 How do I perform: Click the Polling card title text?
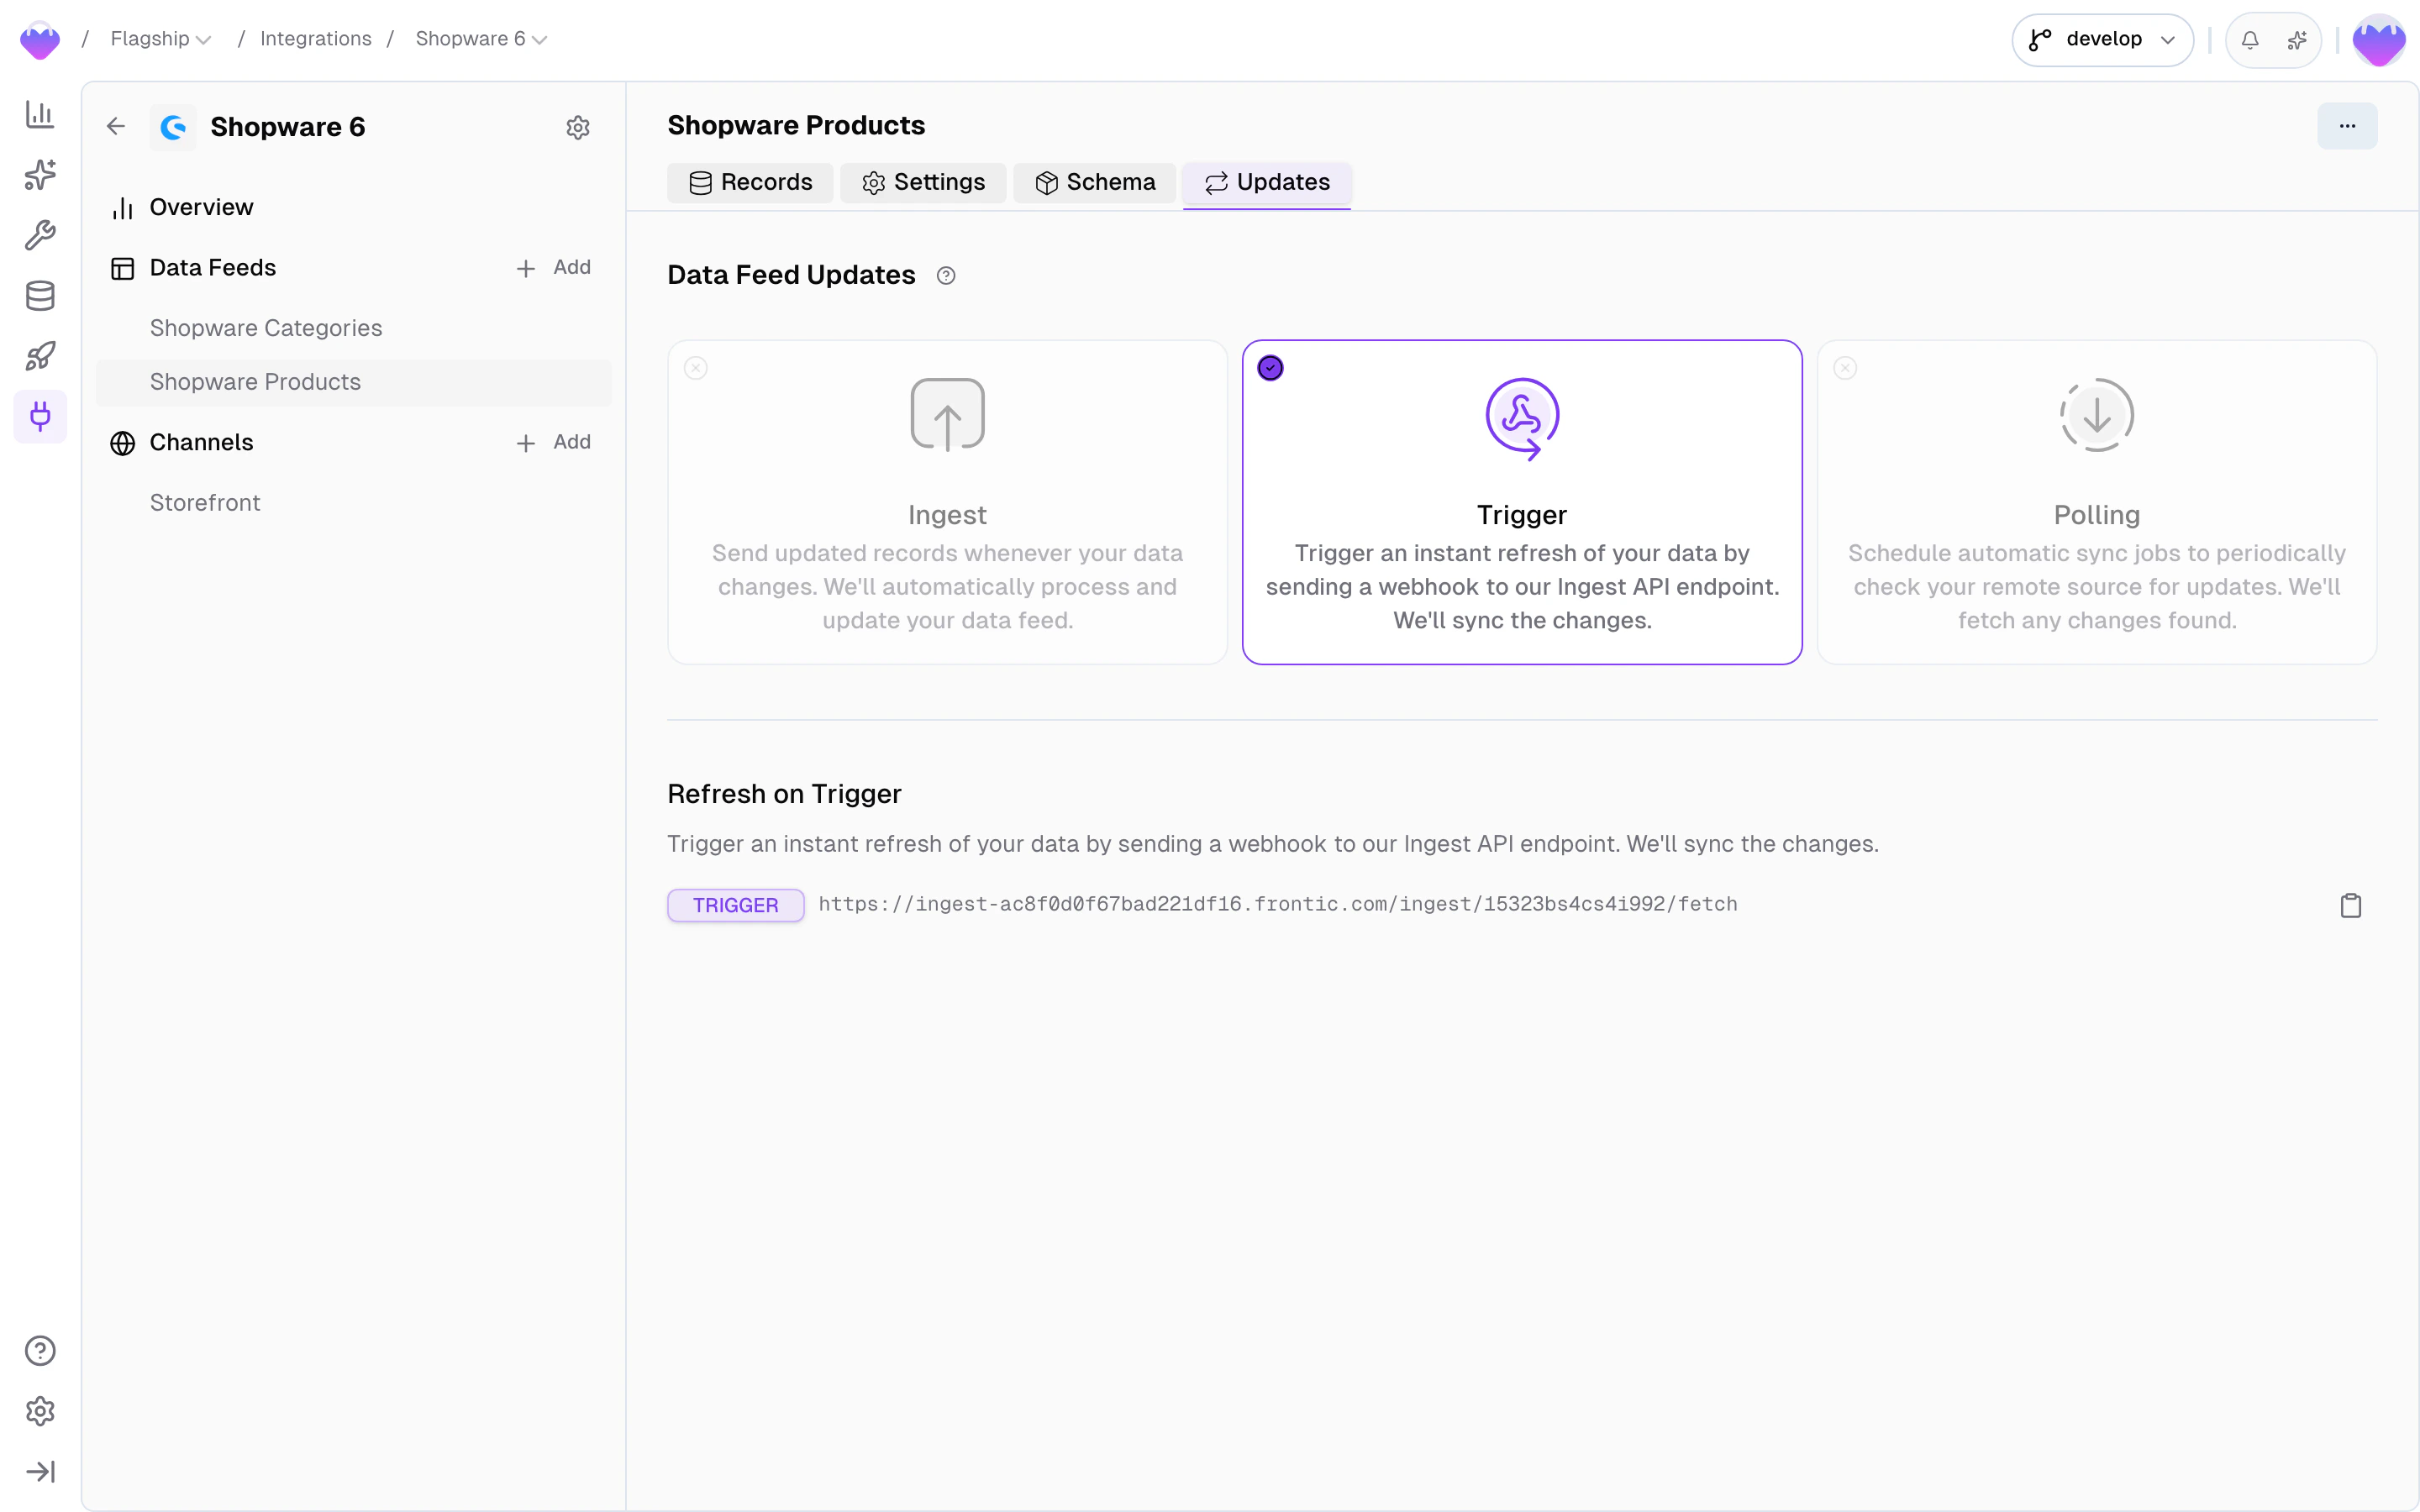2097,515
